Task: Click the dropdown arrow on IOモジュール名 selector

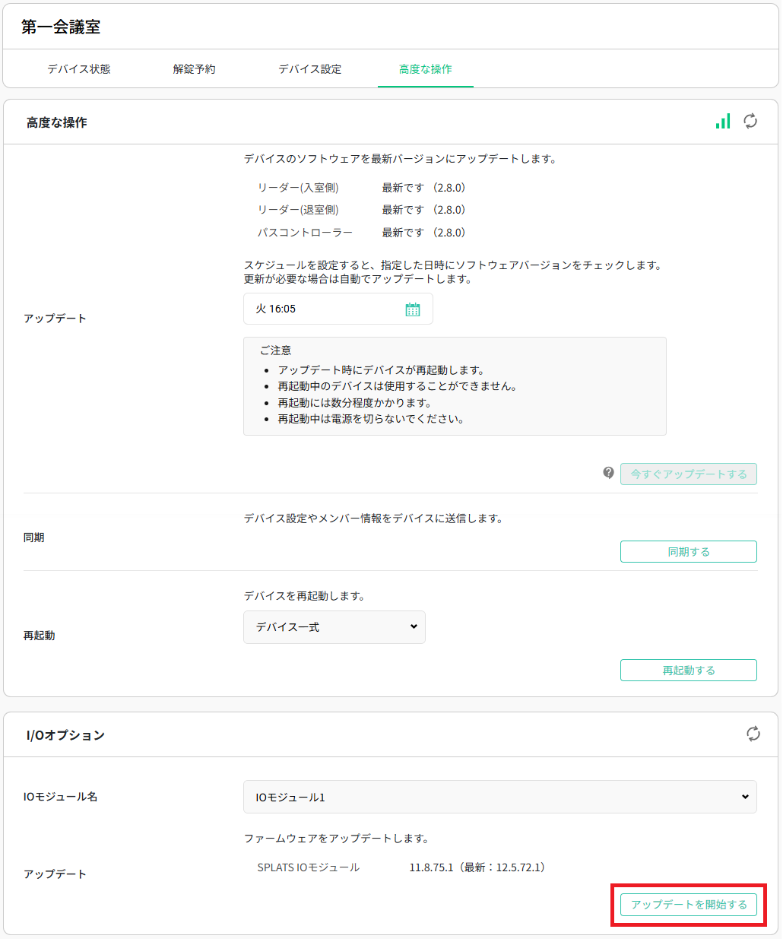Action: (x=747, y=797)
